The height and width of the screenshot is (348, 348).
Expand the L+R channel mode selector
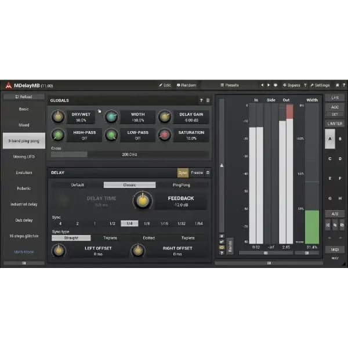(x=335, y=98)
